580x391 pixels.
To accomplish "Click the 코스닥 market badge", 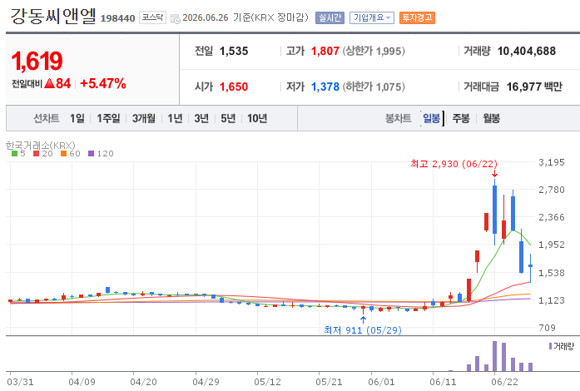I will (152, 17).
